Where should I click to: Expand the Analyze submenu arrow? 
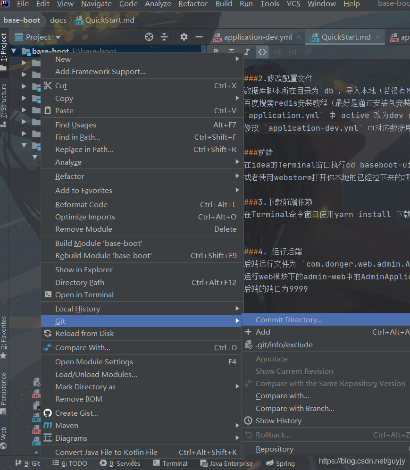point(237,162)
